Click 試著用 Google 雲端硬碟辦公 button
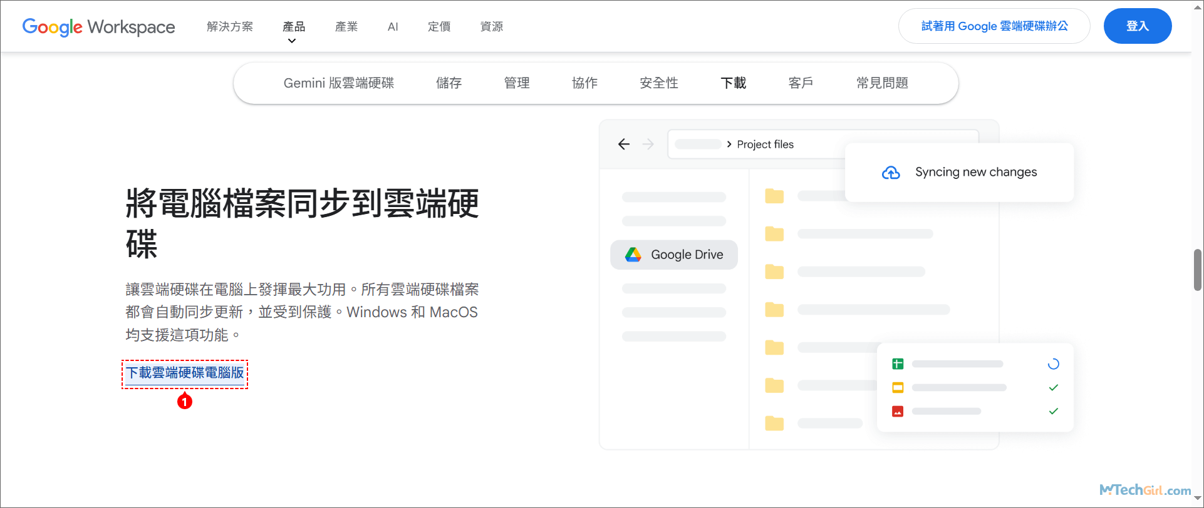1204x508 pixels. coord(994,26)
